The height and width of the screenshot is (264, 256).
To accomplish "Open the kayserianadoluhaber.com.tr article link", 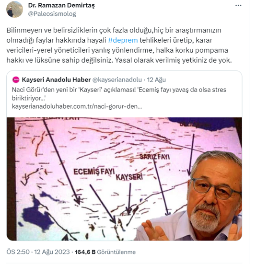I will tap(77, 106).
